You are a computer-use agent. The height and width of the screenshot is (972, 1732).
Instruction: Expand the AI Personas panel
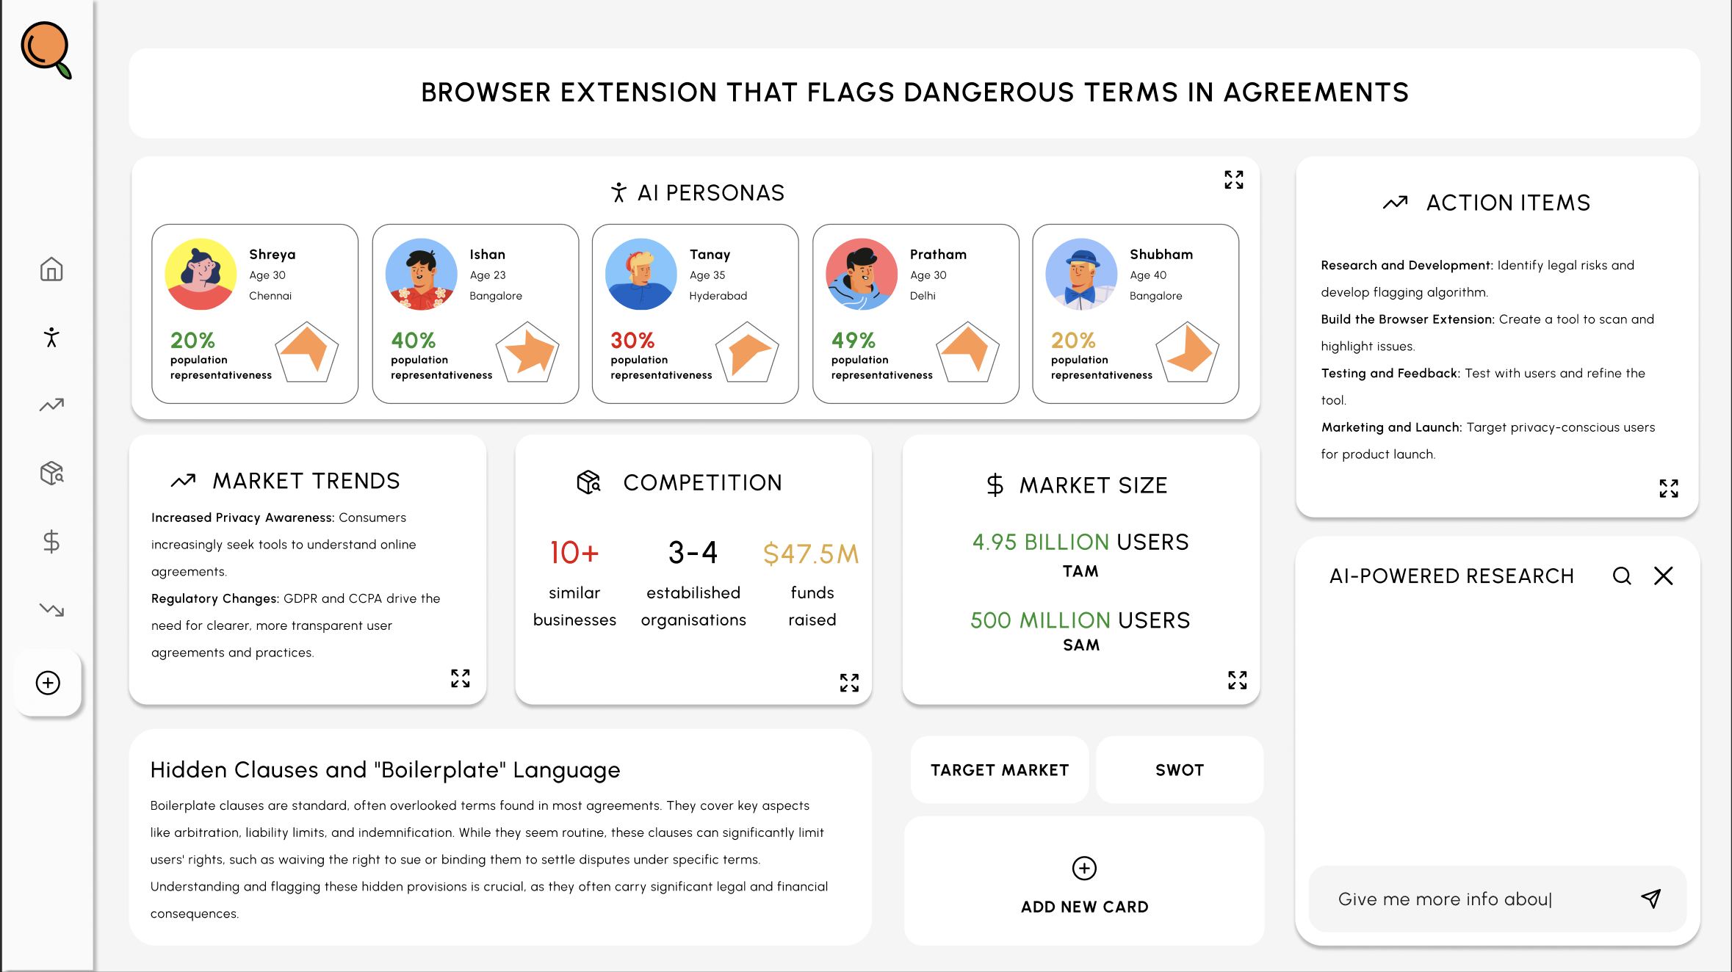(x=1234, y=180)
